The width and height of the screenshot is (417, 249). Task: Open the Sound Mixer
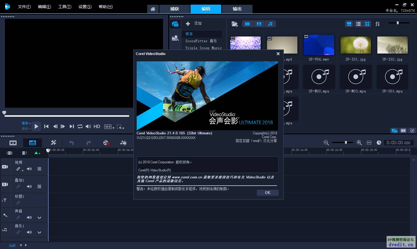point(123,143)
